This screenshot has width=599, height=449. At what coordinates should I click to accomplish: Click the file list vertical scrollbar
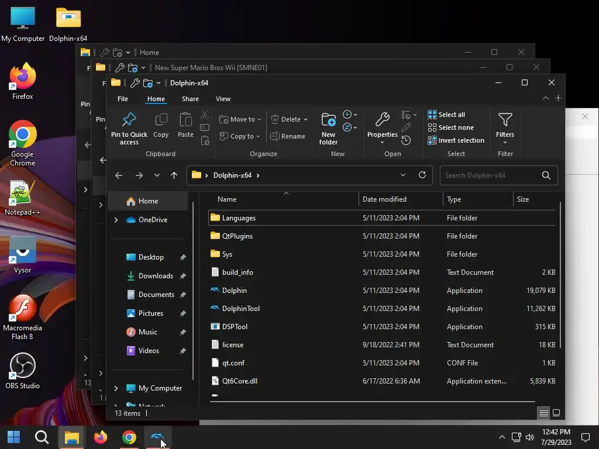(560, 275)
